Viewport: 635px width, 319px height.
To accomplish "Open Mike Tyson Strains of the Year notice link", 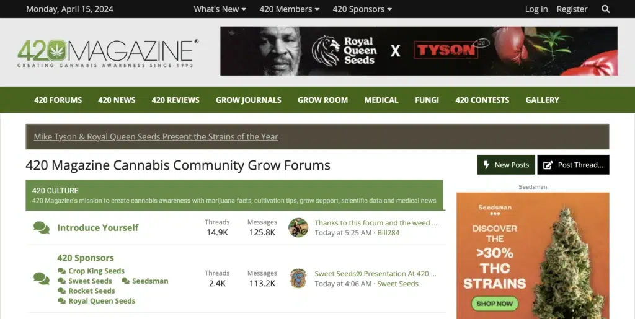I will point(156,137).
